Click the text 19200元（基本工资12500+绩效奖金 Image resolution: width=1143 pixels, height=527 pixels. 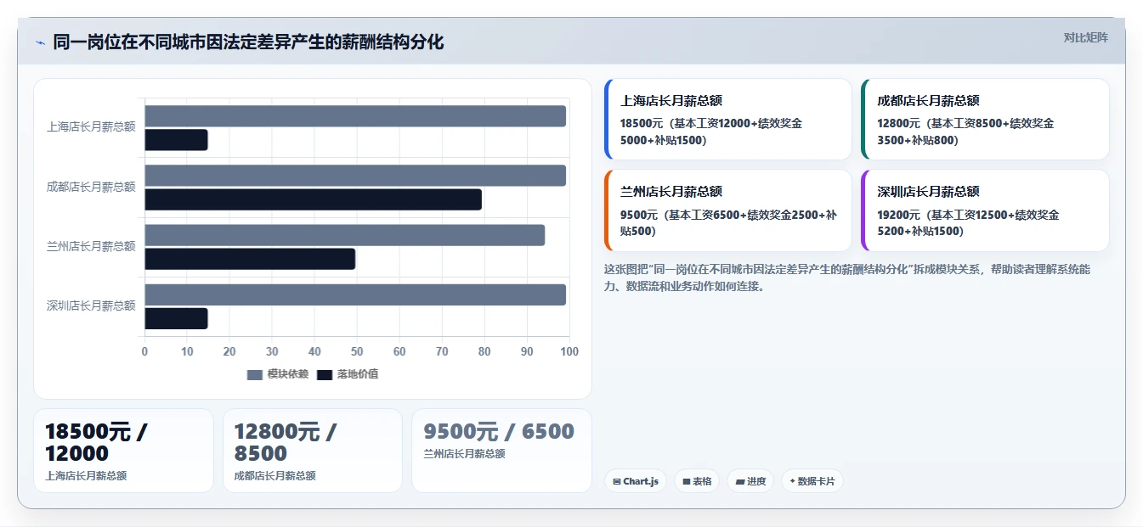click(x=968, y=215)
